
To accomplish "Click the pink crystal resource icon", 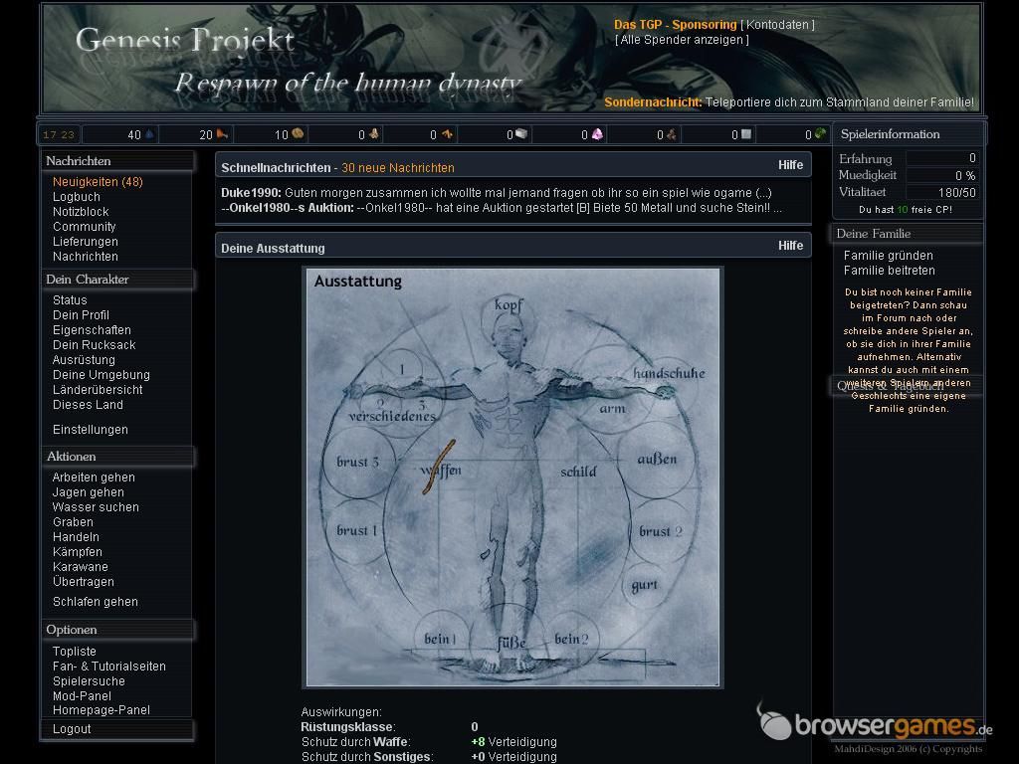I will [597, 134].
